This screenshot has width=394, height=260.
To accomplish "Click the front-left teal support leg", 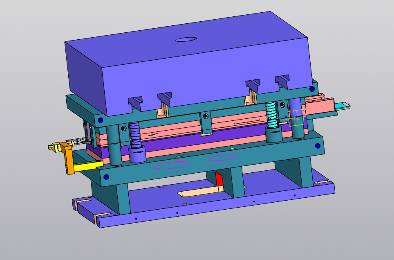I will coord(123,199).
